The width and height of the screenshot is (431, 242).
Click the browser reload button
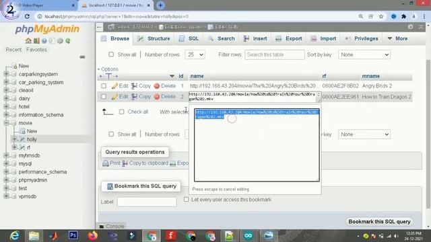pos(27,16)
